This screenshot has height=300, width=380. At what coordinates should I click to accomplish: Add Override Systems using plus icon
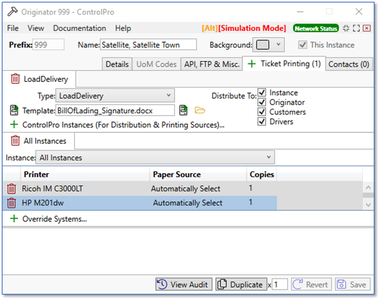pos(14,219)
